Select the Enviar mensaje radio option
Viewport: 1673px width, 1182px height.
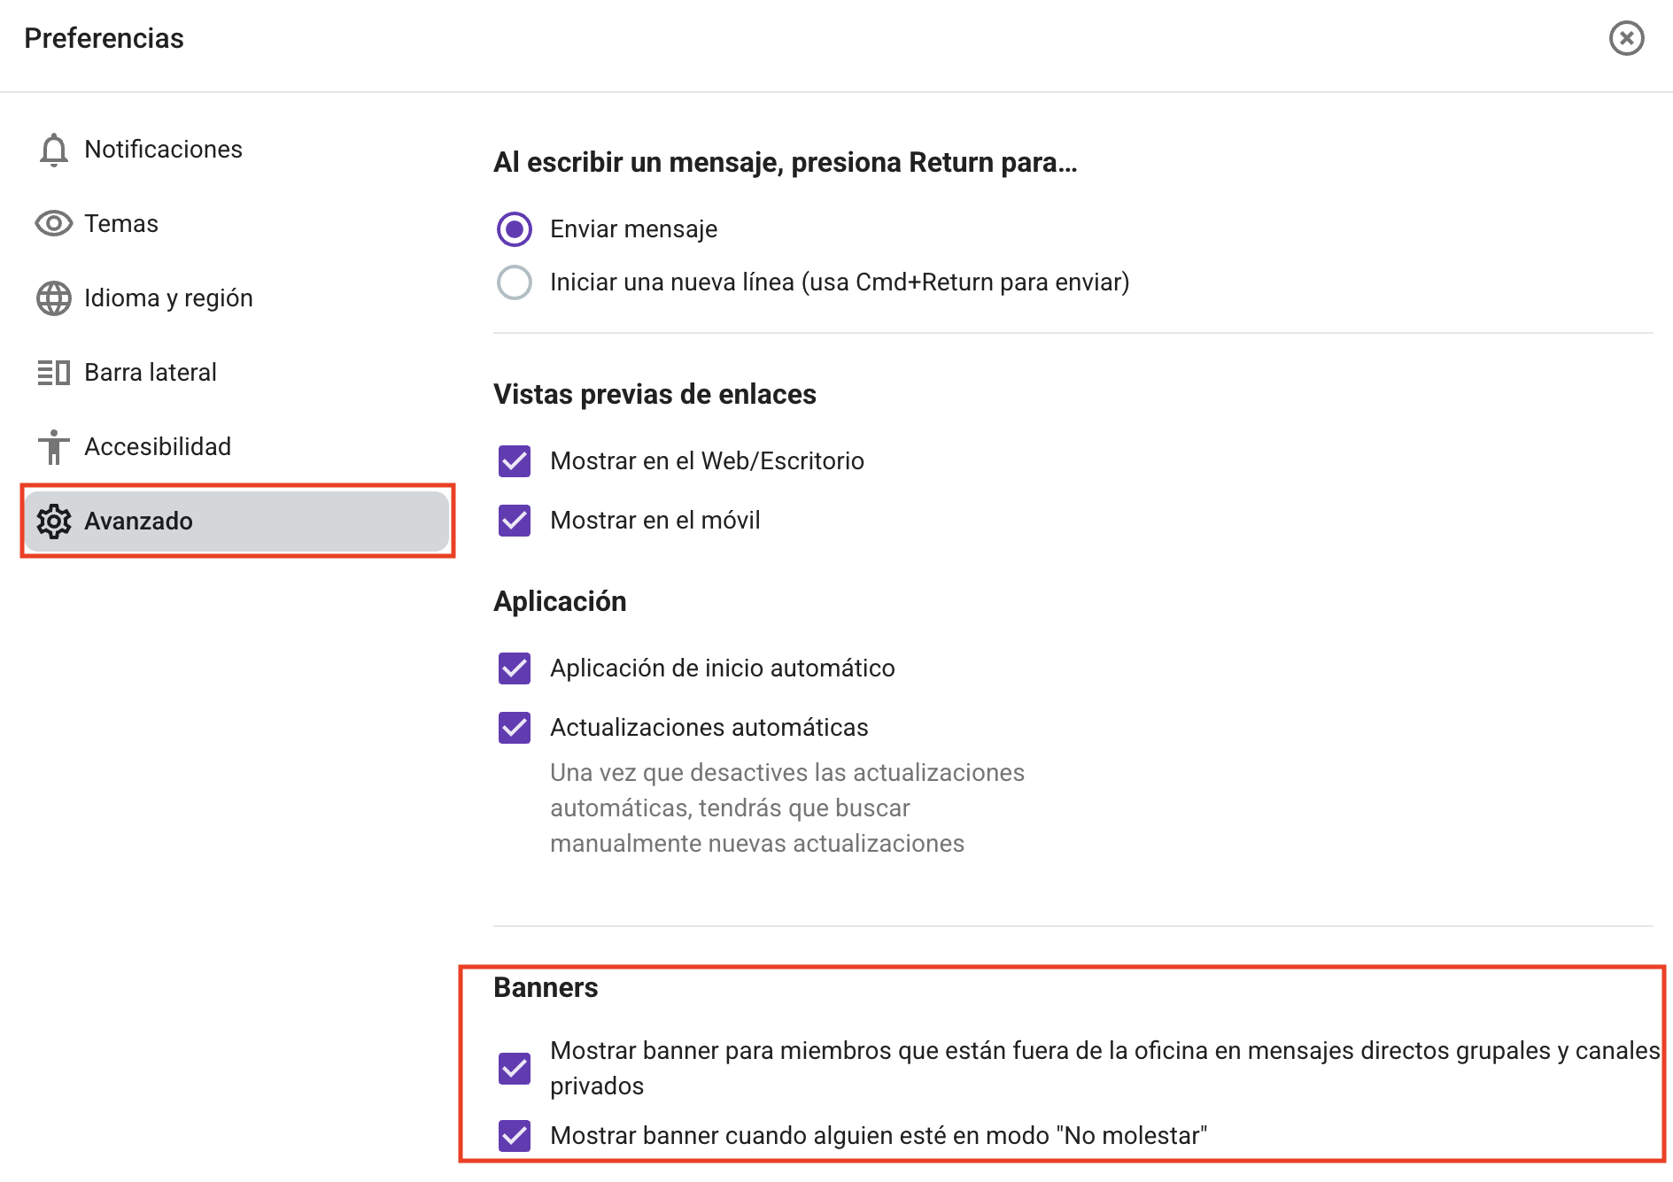coord(515,229)
